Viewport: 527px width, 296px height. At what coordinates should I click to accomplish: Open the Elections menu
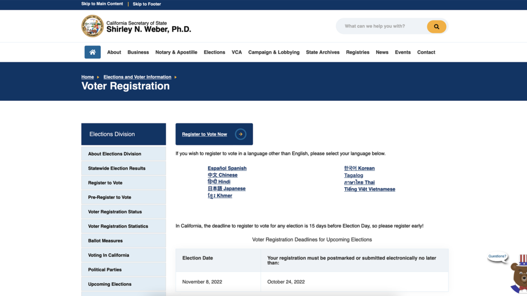click(215, 52)
